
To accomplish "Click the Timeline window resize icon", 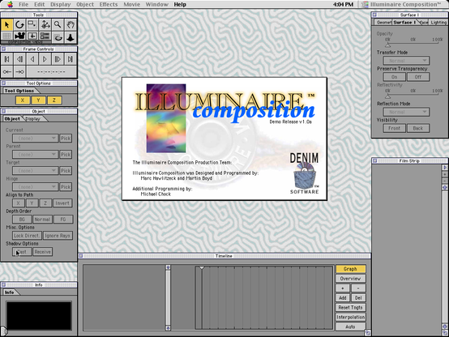I will (x=368, y=332).
